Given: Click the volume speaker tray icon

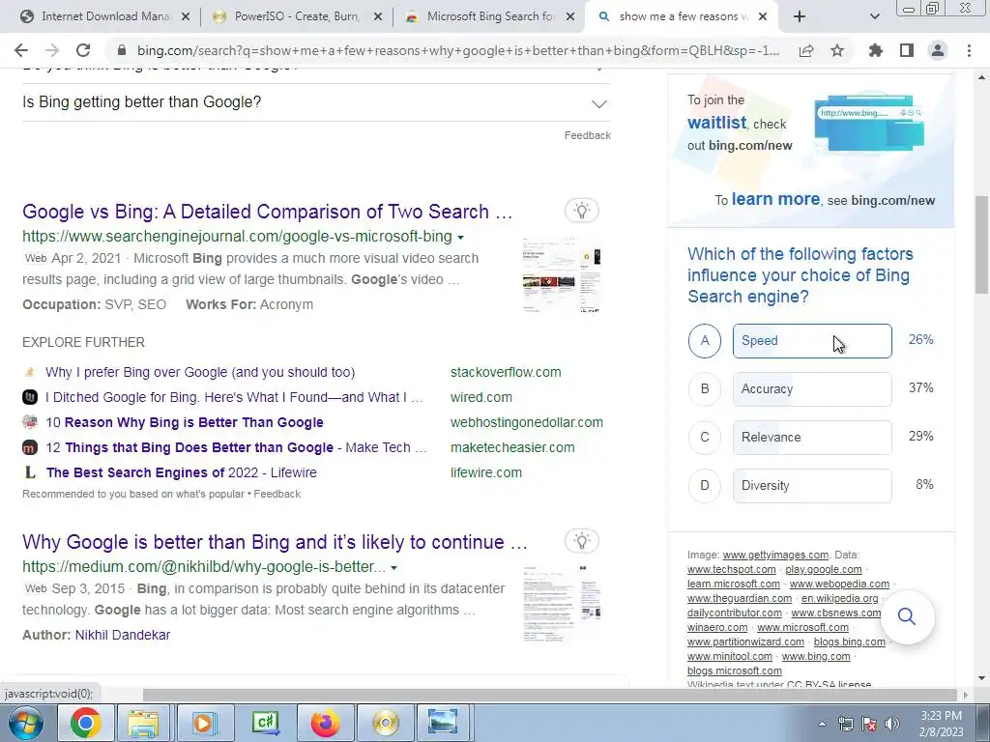Looking at the screenshot, I should pyautogui.click(x=892, y=724).
